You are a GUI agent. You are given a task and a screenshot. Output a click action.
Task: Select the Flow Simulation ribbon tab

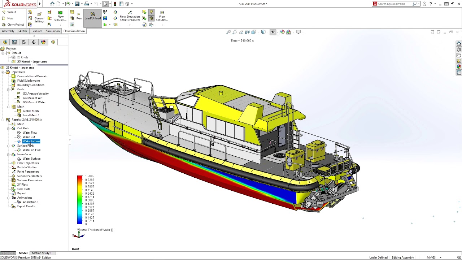pos(74,31)
